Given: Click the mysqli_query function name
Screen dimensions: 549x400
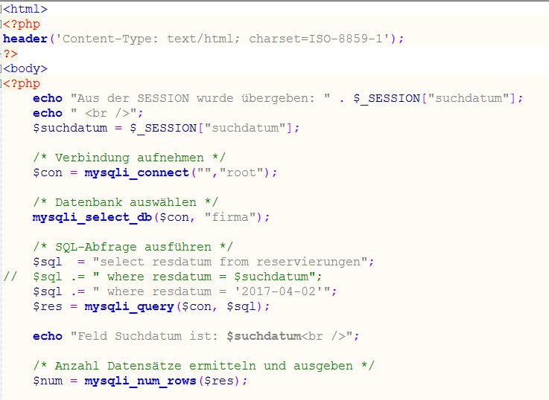Looking at the screenshot, I should [125, 306].
